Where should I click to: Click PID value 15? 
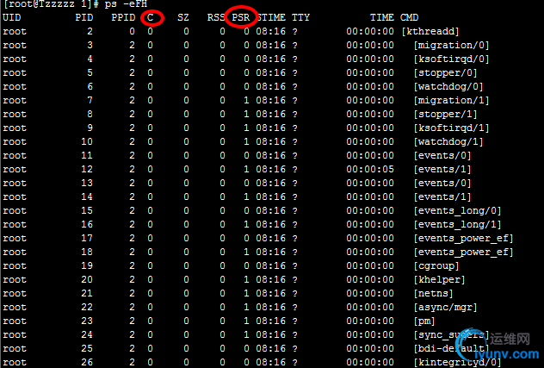(x=87, y=210)
